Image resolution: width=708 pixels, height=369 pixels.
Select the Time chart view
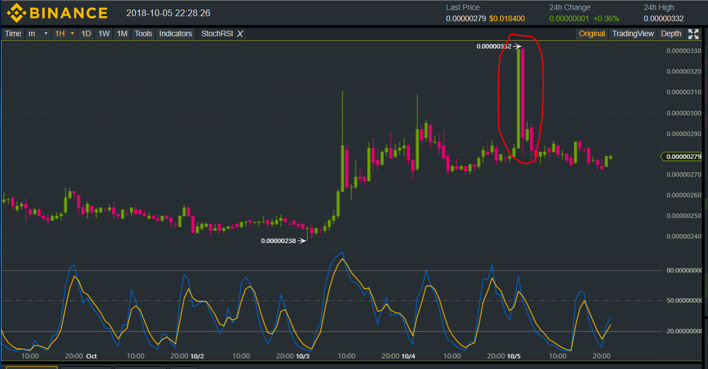[x=13, y=33]
